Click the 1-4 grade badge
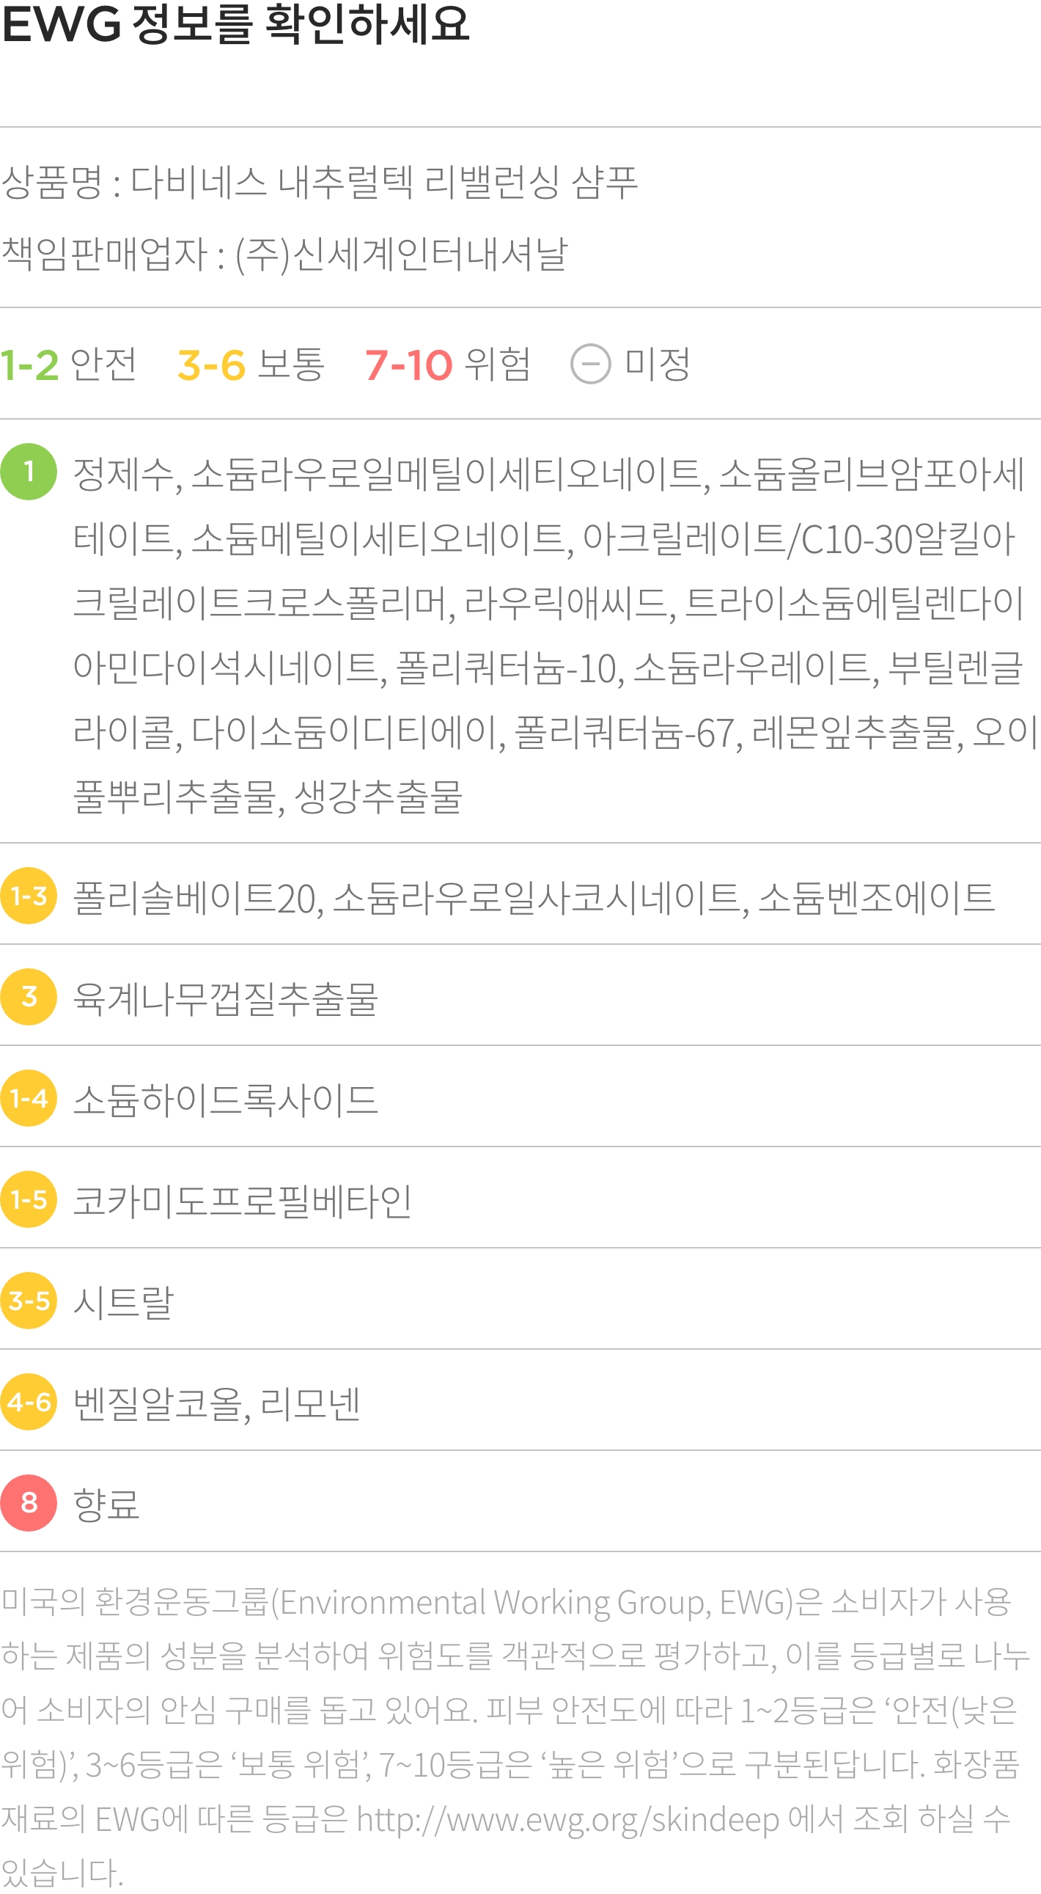The height and width of the screenshot is (1894, 1041). point(29,1098)
